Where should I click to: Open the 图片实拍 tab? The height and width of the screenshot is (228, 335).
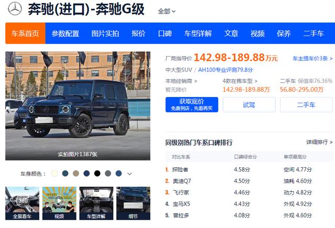tap(105, 34)
